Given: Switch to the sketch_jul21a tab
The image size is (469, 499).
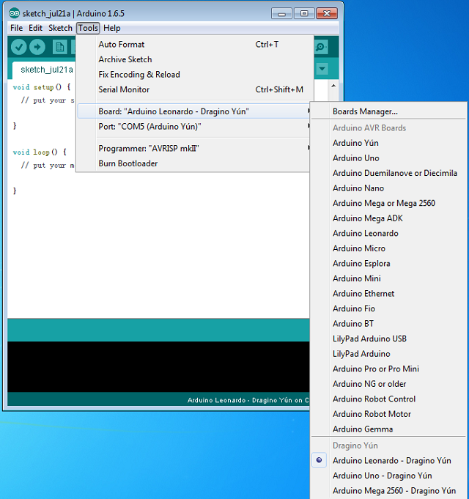Looking at the screenshot, I should pos(45,70).
